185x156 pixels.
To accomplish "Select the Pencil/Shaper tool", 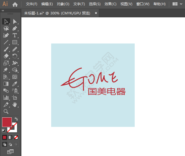I will pyautogui.click(x=15, y=49).
